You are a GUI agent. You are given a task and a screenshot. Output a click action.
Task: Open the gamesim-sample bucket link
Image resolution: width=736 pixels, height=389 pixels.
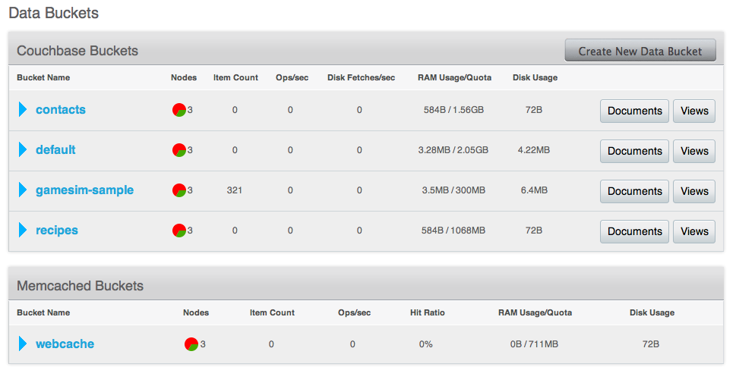pos(84,190)
